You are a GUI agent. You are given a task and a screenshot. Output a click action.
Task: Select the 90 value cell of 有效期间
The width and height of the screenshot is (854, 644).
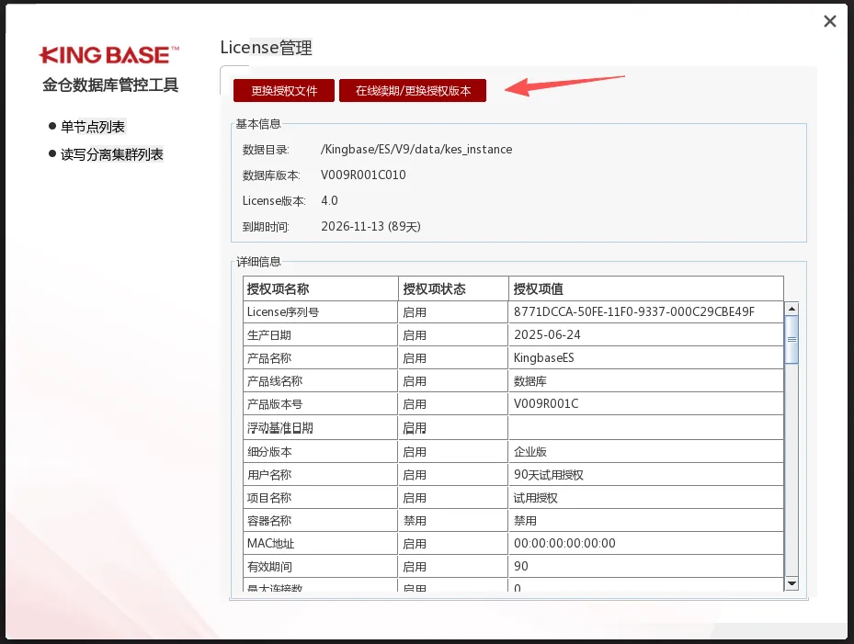[646, 566]
